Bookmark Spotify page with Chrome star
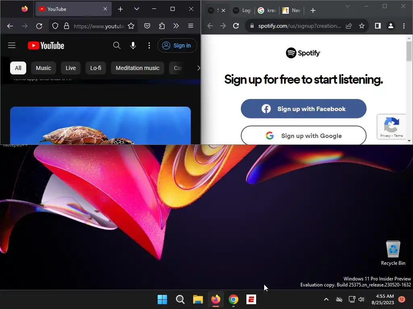This screenshot has width=413, height=309. pos(362,26)
